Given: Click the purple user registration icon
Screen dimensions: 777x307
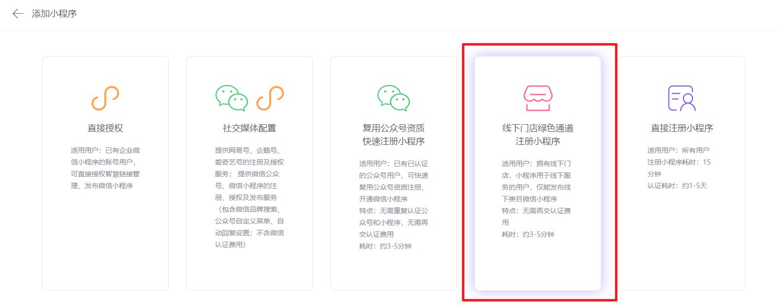Looking at the screenshot, I should (682, 98).
